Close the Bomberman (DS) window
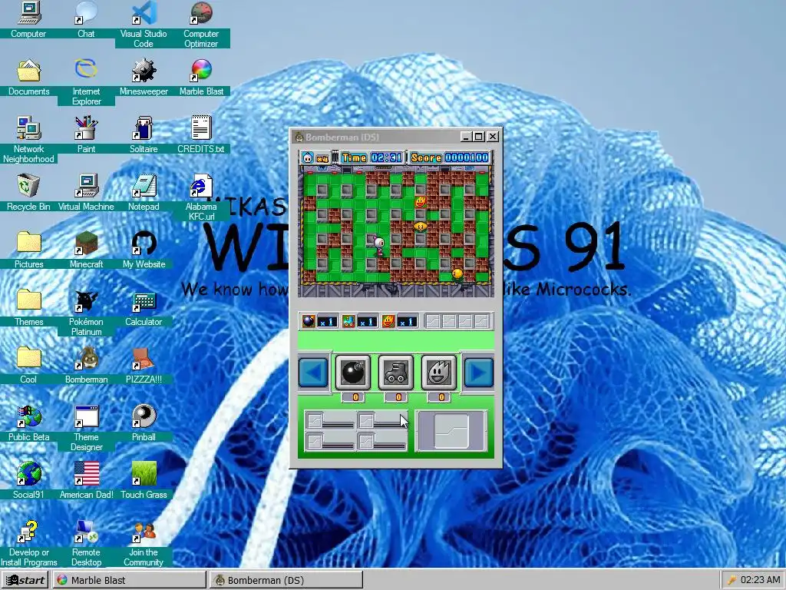Viewport: 786px width, 590px height. pos(493,137)
